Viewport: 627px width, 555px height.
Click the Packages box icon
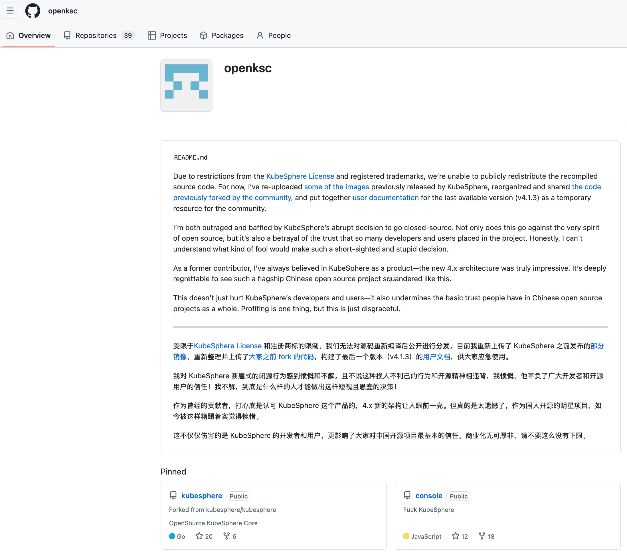click(x=203, y=36)
